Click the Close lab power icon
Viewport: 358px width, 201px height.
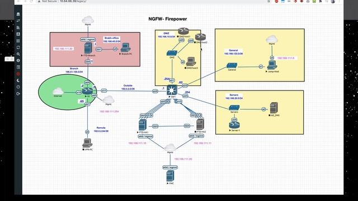point(18,87)
